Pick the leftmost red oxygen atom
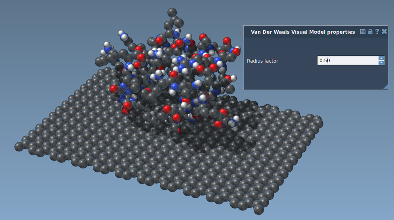The image size is (394, 220). tap(114, 88)
